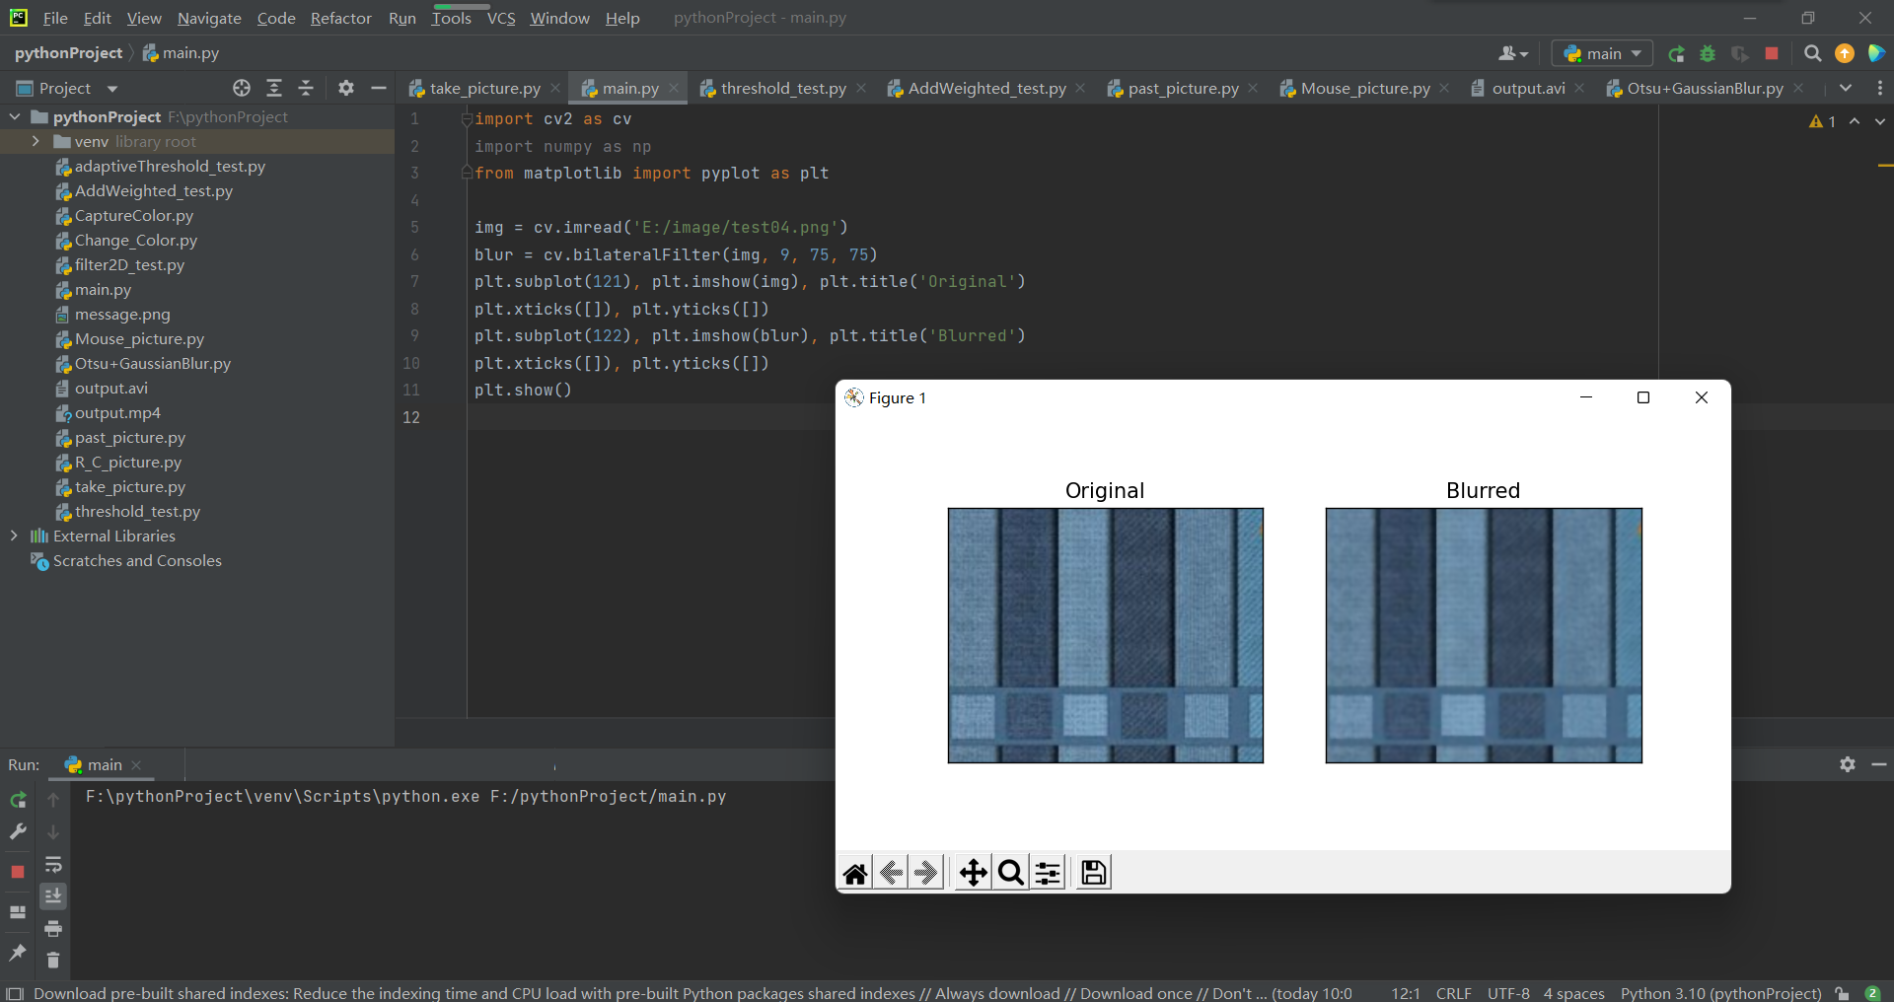Toggle scroll to end in Run console

[53, 895]
